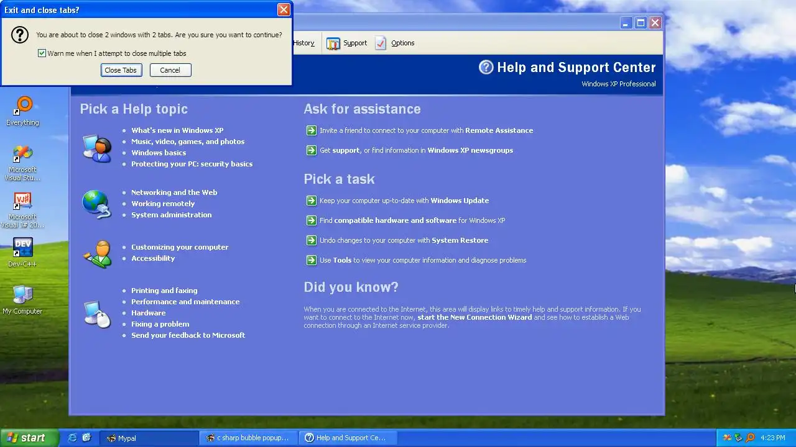Image resolution: width=796 pixels, height=447 pixels.
Task: Click the second Quick Launch icon
Action: pyautogui.click(x=86, y=438)
